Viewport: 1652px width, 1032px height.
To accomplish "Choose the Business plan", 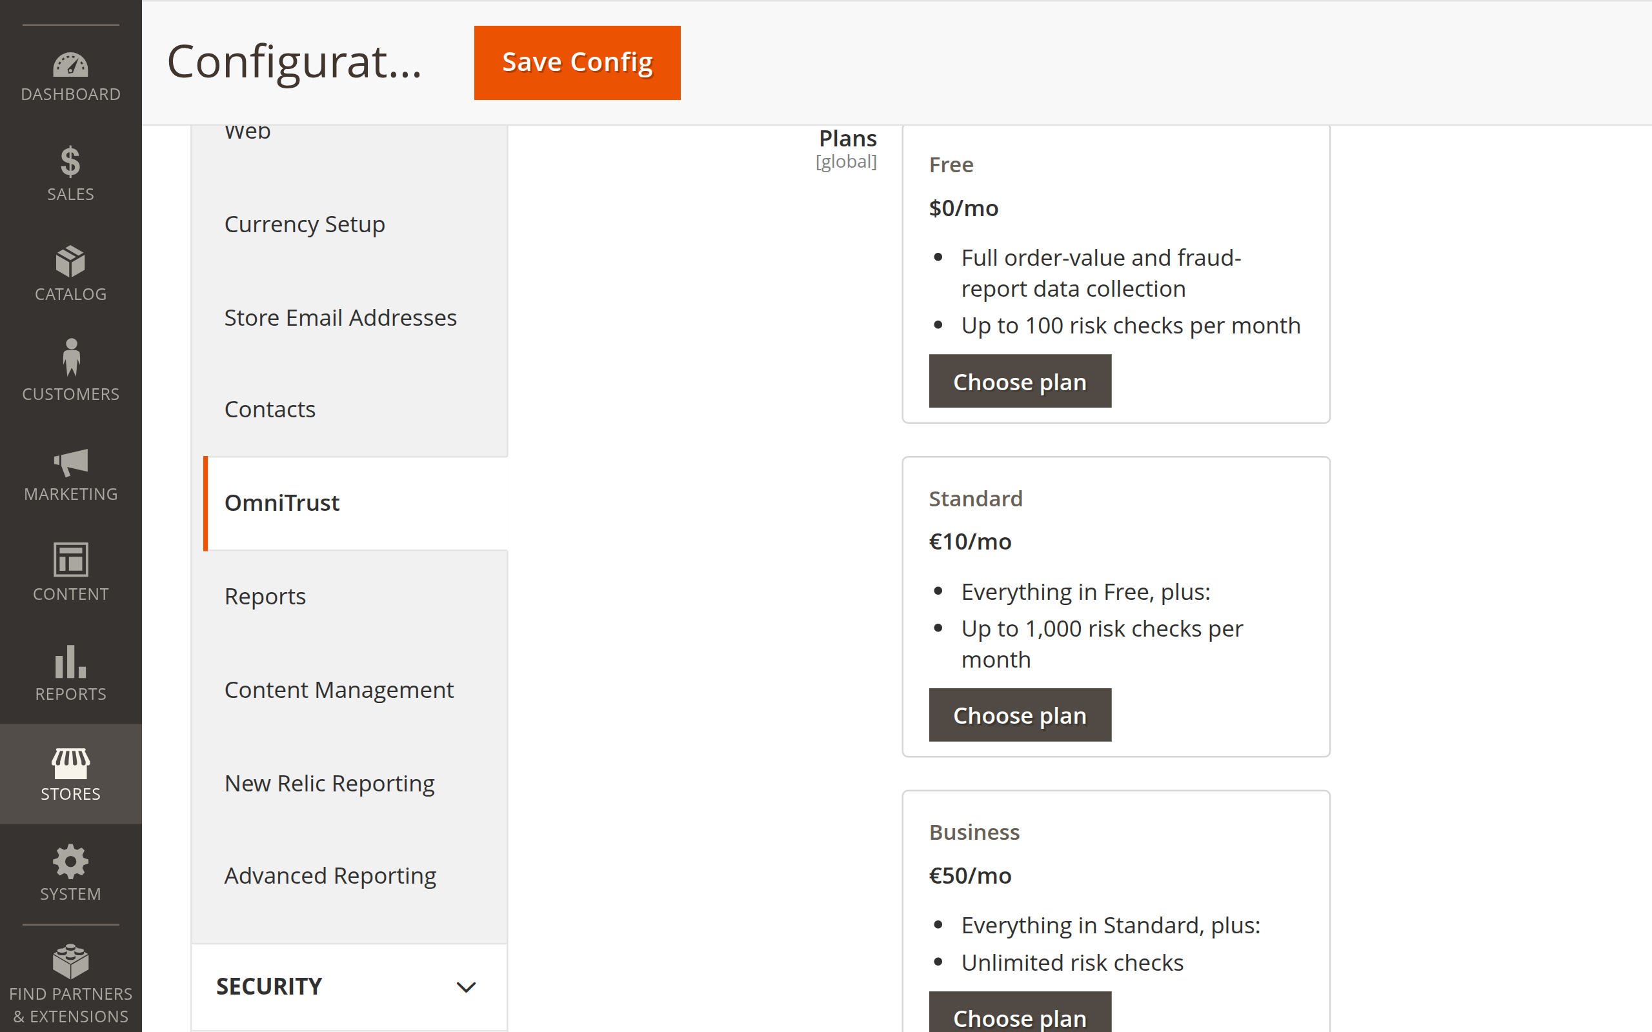I will pyautogui.click(x=1020, y=1012).
